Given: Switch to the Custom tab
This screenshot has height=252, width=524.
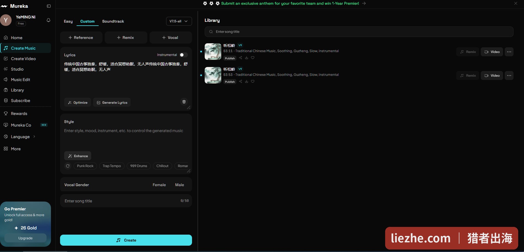Looking at the screenshot, I should point(87,21).
